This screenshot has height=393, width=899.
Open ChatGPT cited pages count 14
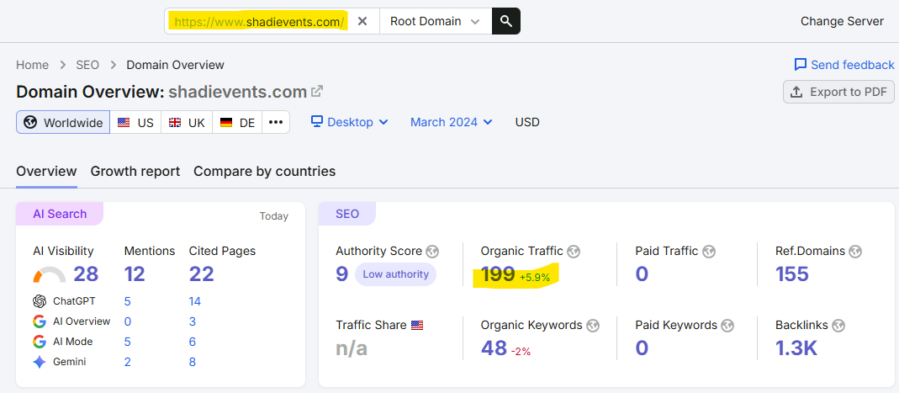pyautogui.click(x=195, y=301)
